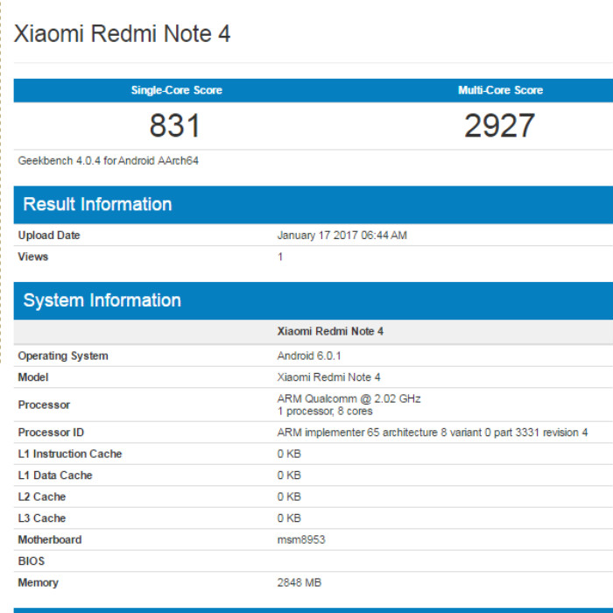The width and height of the screenshot is (613, 613).
Task: Click the Single-Core Score header
Action: pos(177,90)
